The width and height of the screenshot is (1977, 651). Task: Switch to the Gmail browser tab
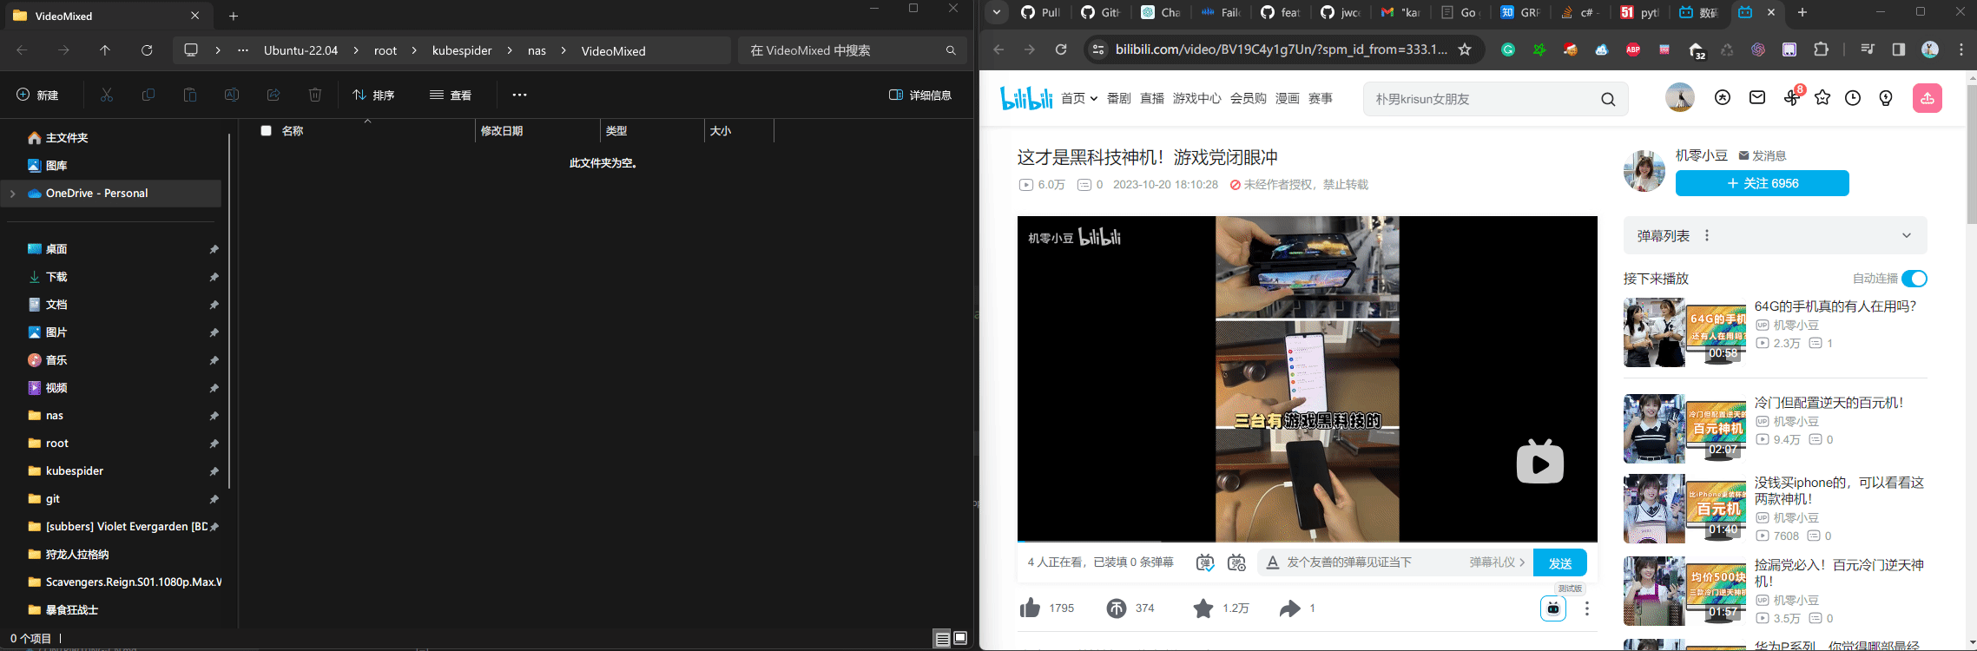coord(1400,12)
